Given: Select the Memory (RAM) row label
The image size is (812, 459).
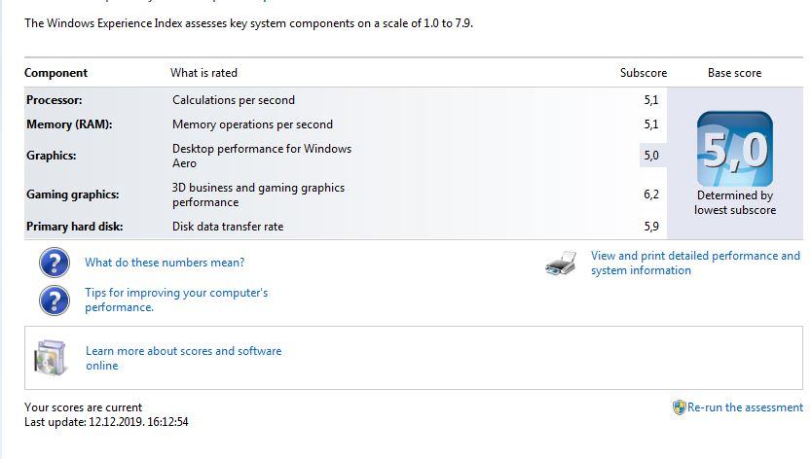Looking at the screenshot, I should 70,124.
